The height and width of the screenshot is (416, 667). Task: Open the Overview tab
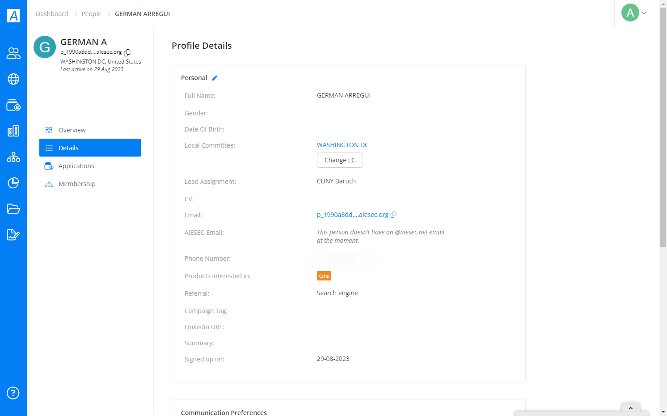tap(90, 130)
